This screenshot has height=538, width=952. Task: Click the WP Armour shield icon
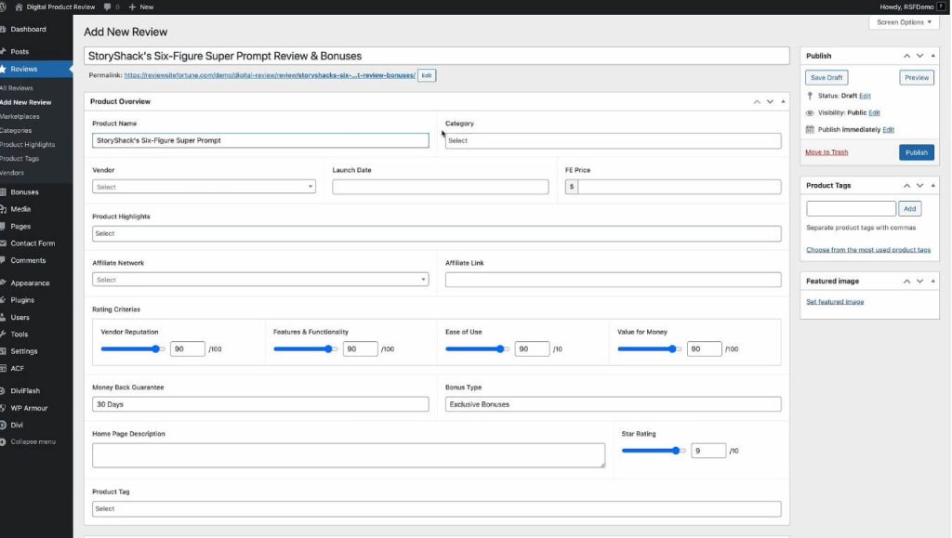coord(3,408)
